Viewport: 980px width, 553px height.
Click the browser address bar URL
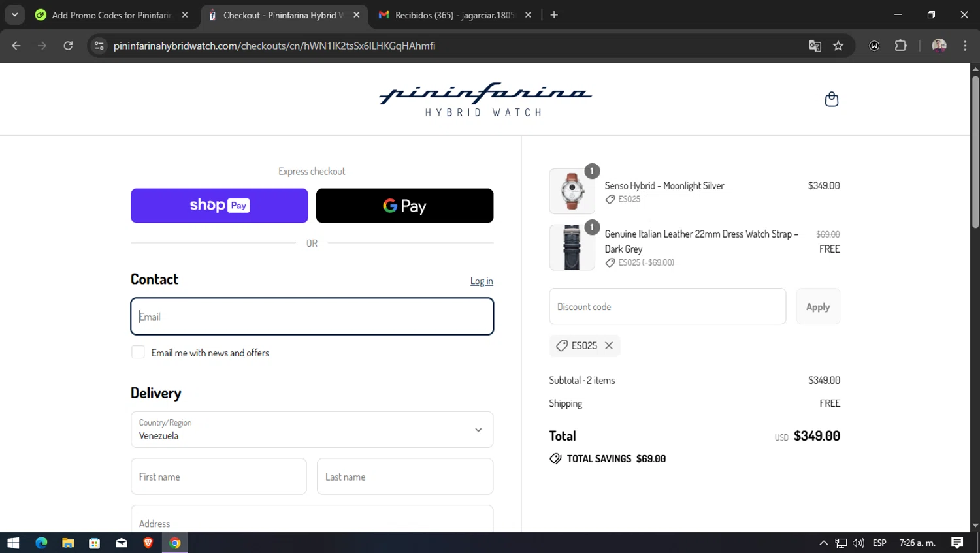coord(274,46)
